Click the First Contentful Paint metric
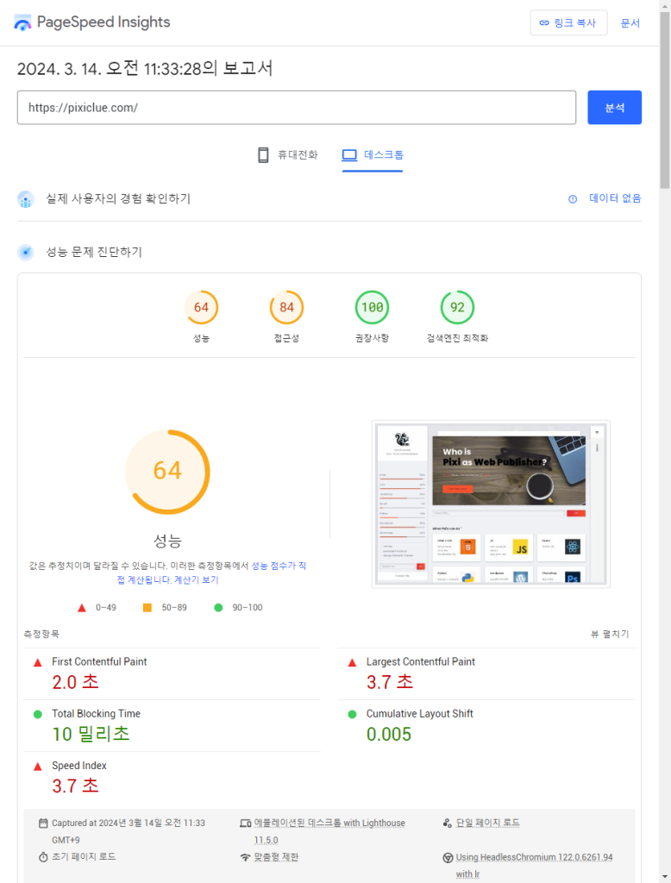This screenshot has height=883, width=671. tap(99, 662)
